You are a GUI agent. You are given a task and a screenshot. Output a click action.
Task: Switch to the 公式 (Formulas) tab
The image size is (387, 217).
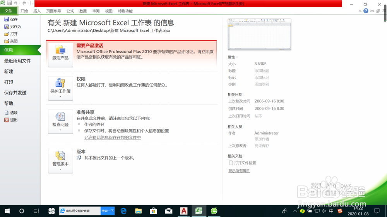tap(70, 11)
